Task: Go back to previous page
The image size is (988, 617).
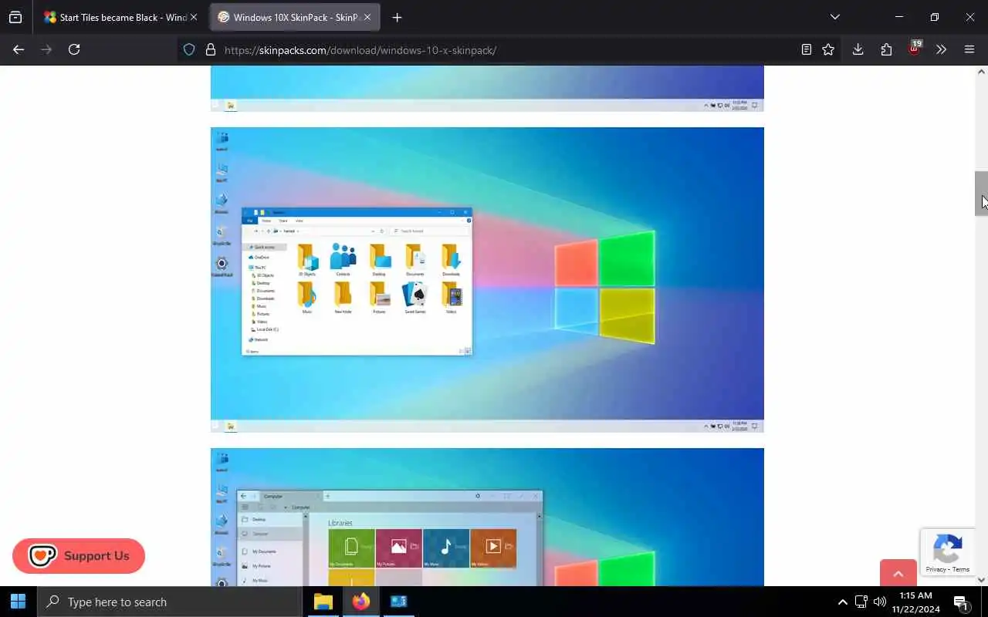Action: [x=19, y=49]
